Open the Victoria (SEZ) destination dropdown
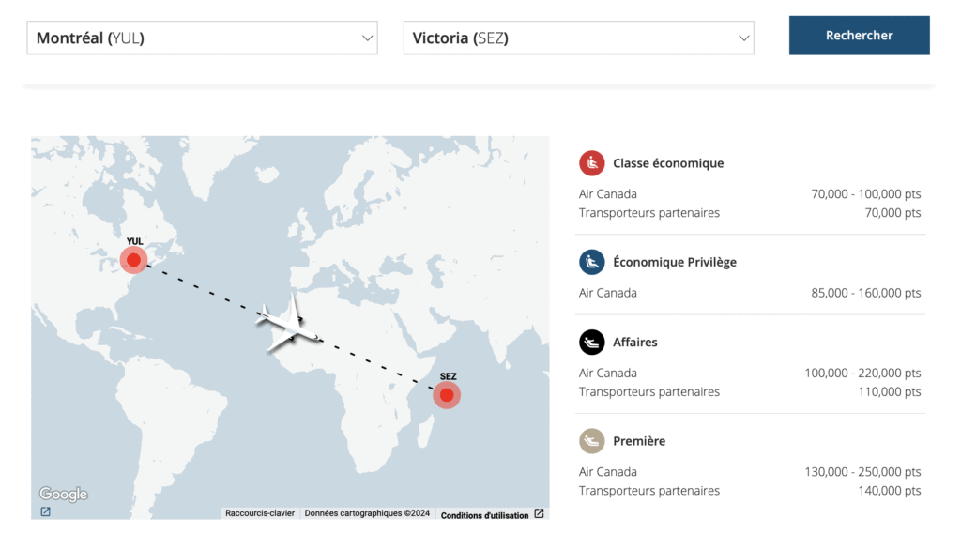Screen dimensions: 961x534 tap(563, 38)
